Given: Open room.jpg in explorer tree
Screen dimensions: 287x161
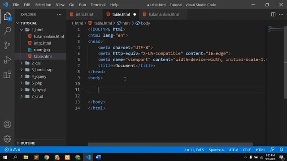Looking at the screenshot, I should [x=42, y=50].
